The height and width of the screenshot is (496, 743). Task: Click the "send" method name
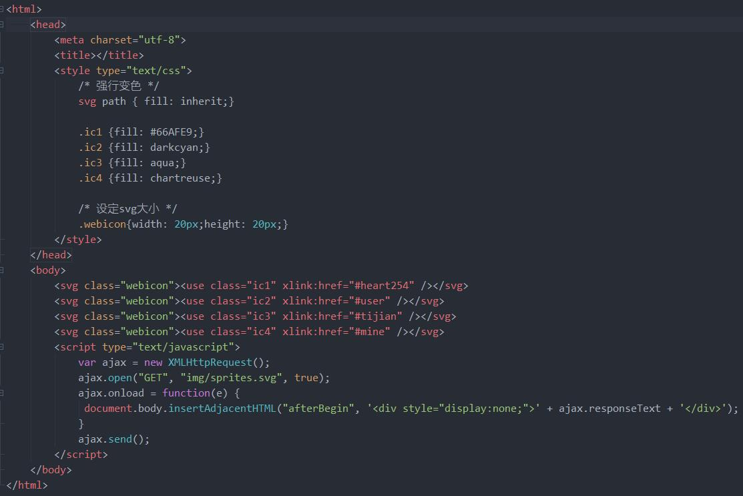[120, 439]
